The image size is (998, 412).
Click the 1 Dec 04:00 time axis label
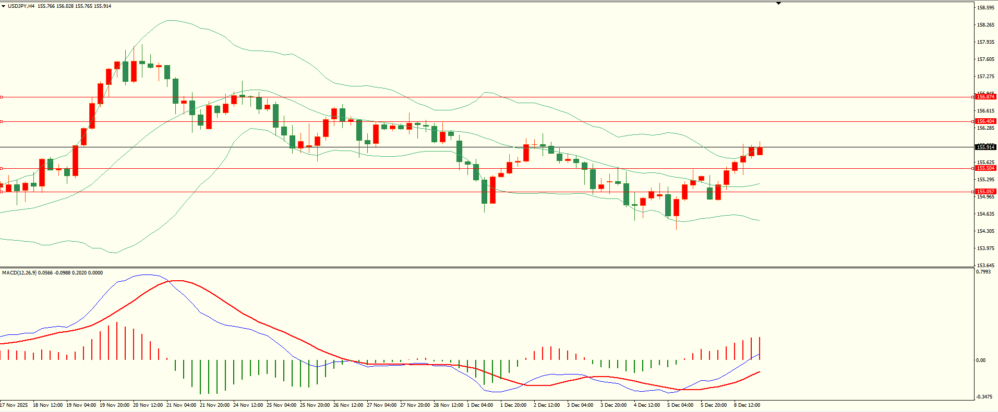480,405
